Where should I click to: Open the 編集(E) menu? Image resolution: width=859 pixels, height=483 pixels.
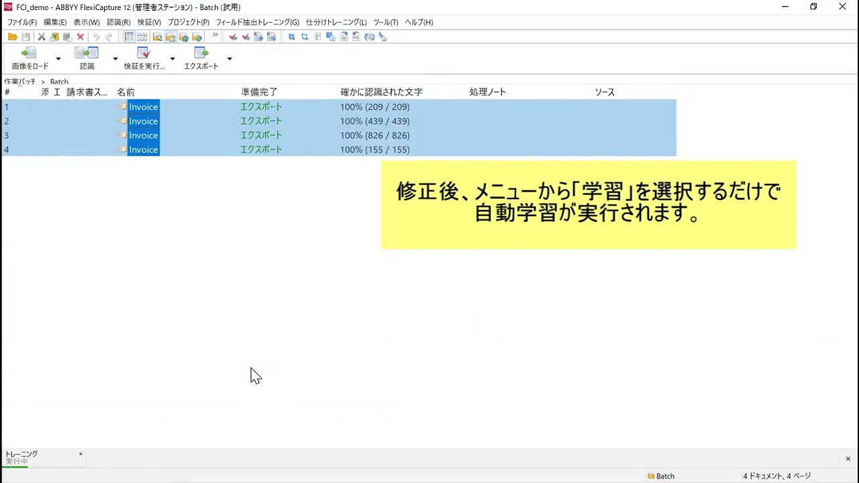pos(55,22)
